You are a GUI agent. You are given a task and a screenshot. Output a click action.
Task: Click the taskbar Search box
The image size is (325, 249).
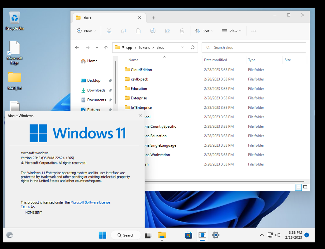pyautogui.click(x=126, y=235)
